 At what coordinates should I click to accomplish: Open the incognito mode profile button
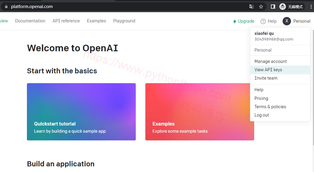(292, 7)
